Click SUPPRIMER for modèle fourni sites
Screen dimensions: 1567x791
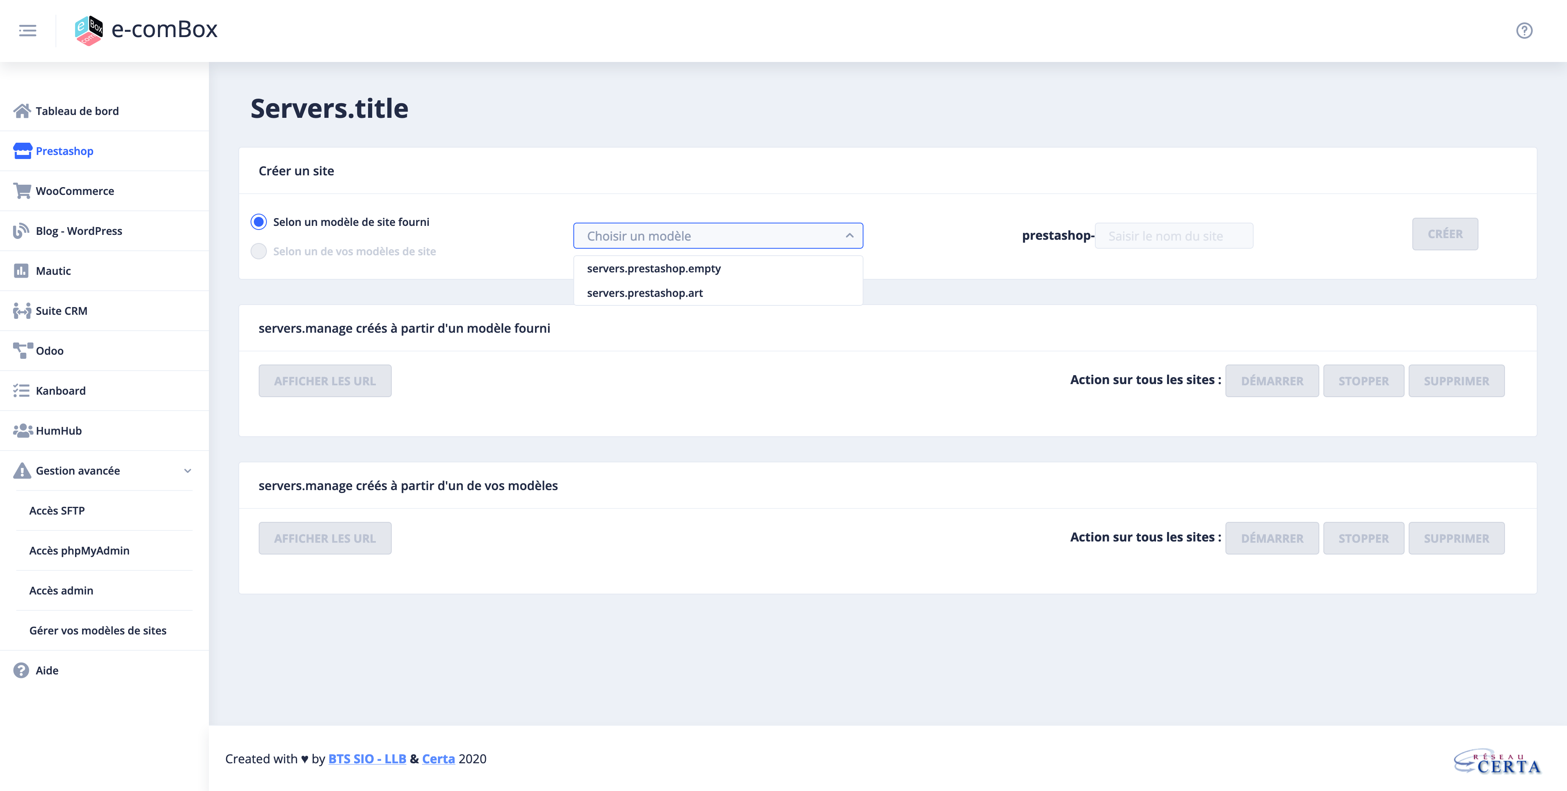[x=1456, y=381]
